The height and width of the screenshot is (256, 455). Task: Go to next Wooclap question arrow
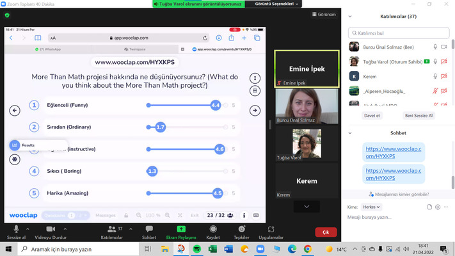(255, 110)
